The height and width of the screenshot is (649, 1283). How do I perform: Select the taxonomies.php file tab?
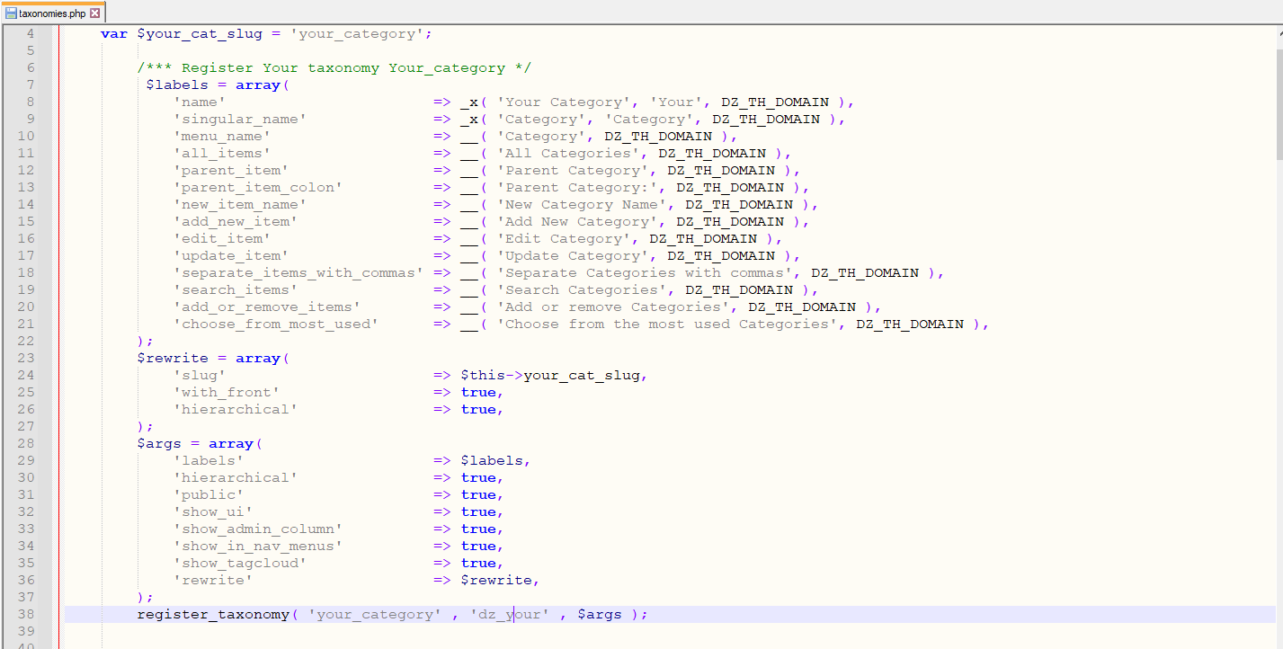(52, 13)
